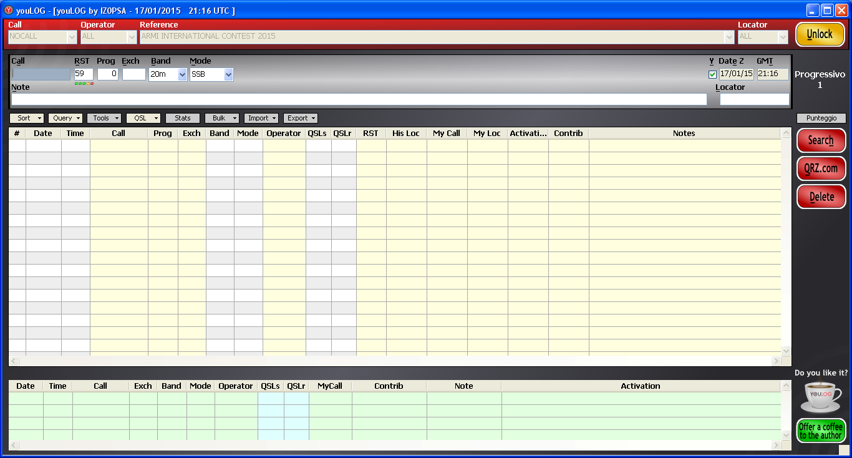Image resolution: width=852 pixels, height=458 pixels.
Task: Click the youLOG coffee cup icon
Action: (821, 397)
